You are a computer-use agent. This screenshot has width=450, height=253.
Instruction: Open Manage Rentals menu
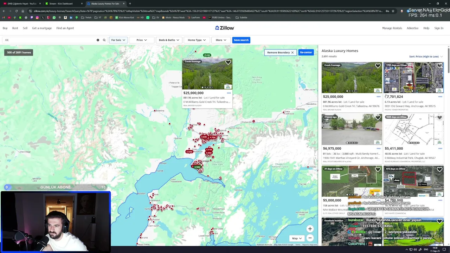392,28
